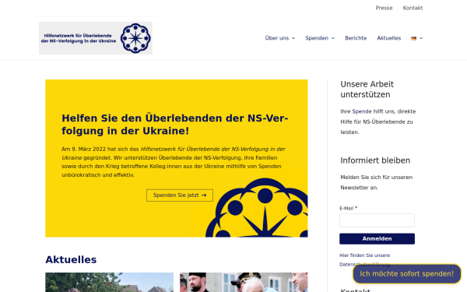
Task: Click the Spenden Sie jetzt button
Action: 180,195
